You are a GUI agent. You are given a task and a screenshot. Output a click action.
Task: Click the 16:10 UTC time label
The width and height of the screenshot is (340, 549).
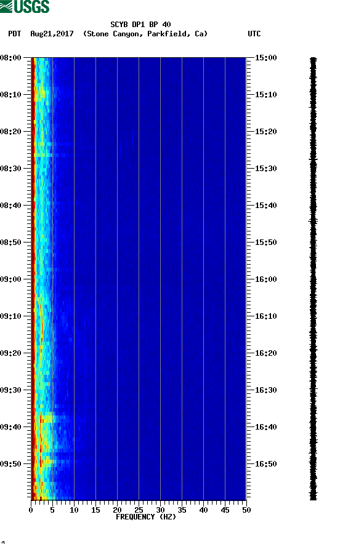(x=265, y=316)
